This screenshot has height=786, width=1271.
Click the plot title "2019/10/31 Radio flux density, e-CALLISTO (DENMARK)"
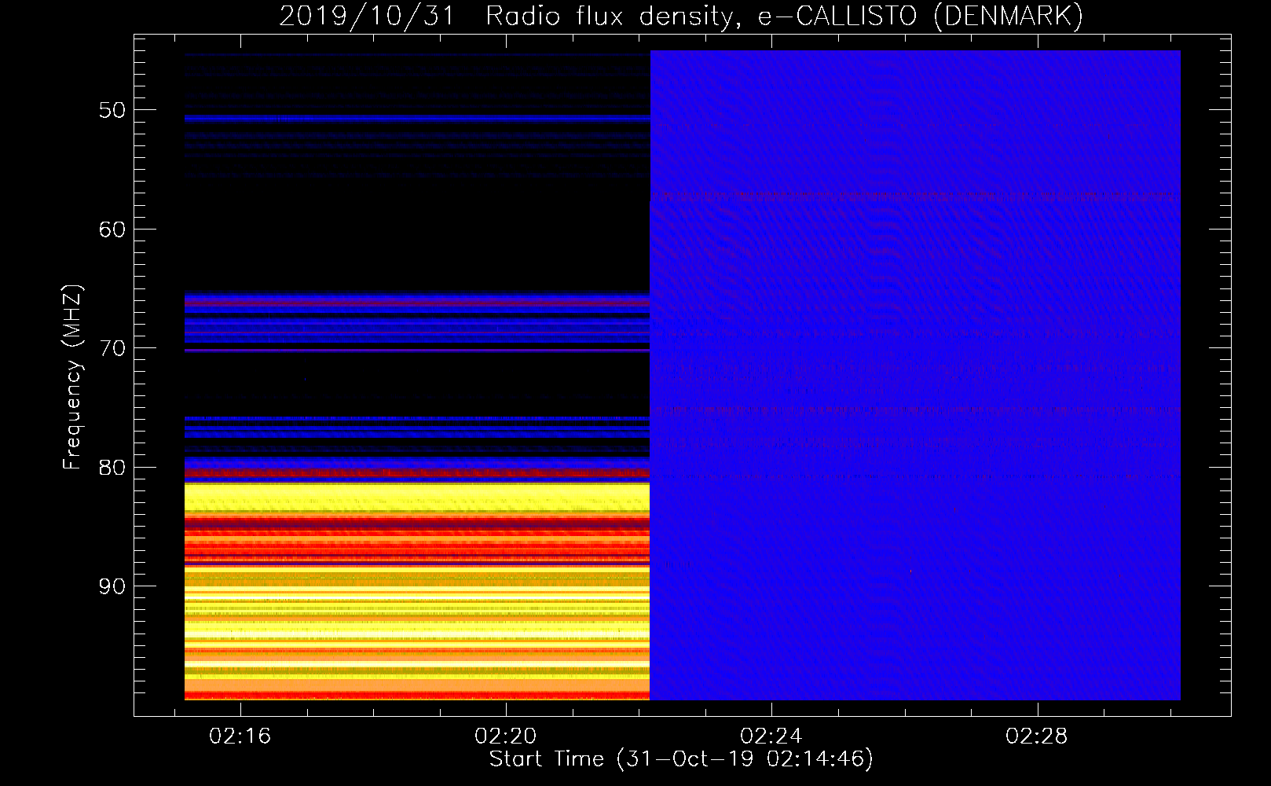(x=681, y=16)
